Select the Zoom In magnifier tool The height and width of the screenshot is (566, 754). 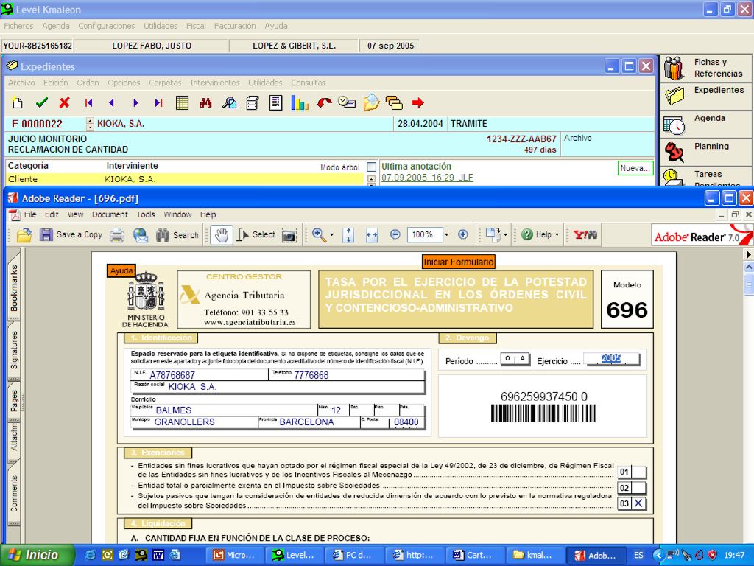click(x=318, y=234)
